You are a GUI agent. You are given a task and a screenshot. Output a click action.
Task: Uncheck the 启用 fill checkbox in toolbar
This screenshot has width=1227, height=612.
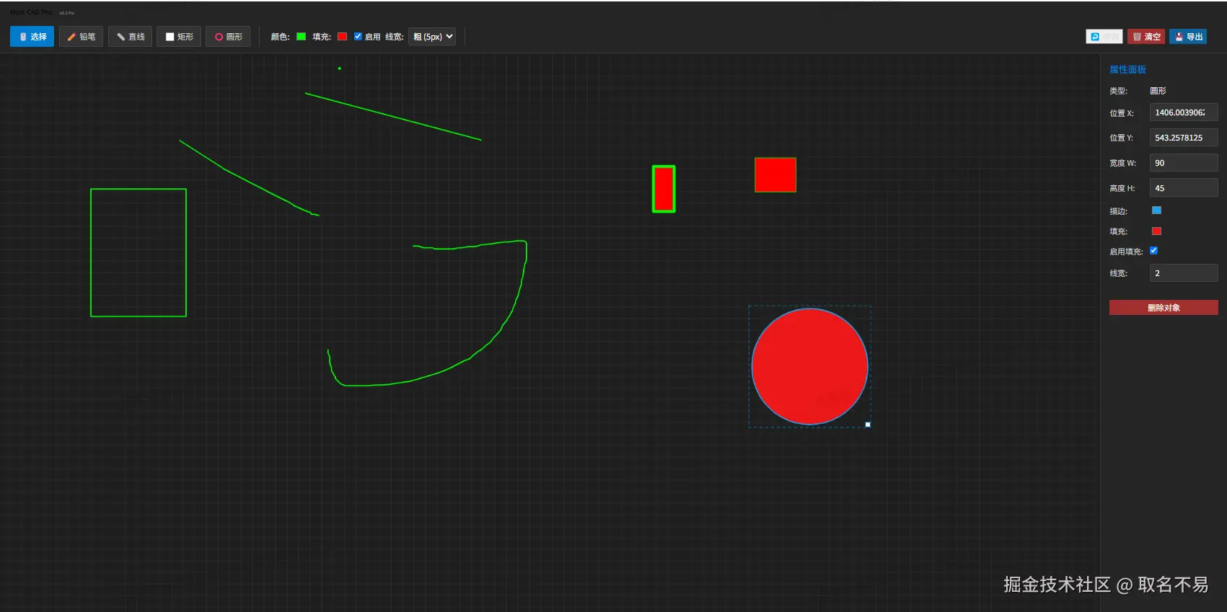358,36
